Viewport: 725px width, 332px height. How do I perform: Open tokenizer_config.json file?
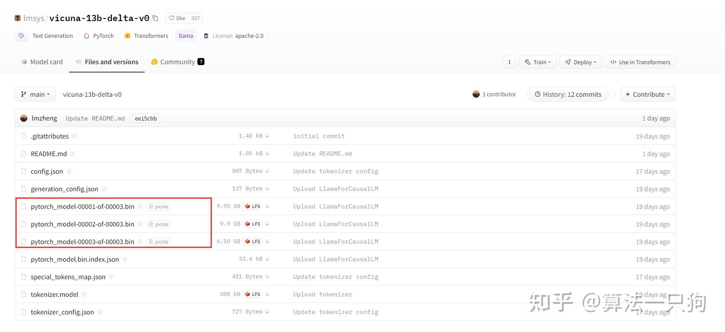click(x=62, y=312)
